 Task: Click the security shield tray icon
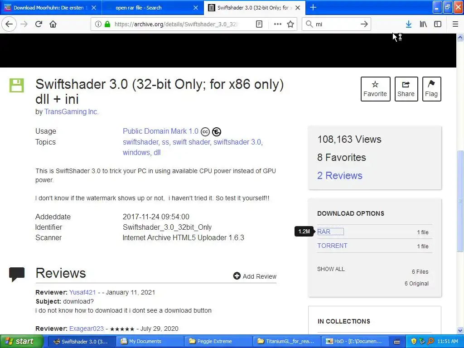click(x=414, y=341)
